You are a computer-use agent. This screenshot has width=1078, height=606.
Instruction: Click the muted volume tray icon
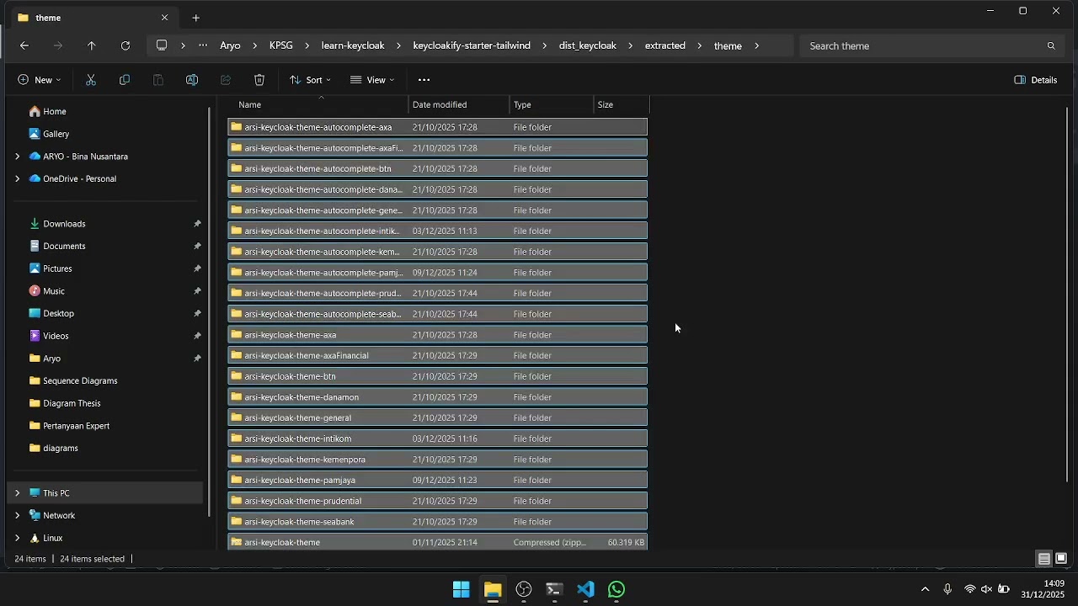[987, 589]
